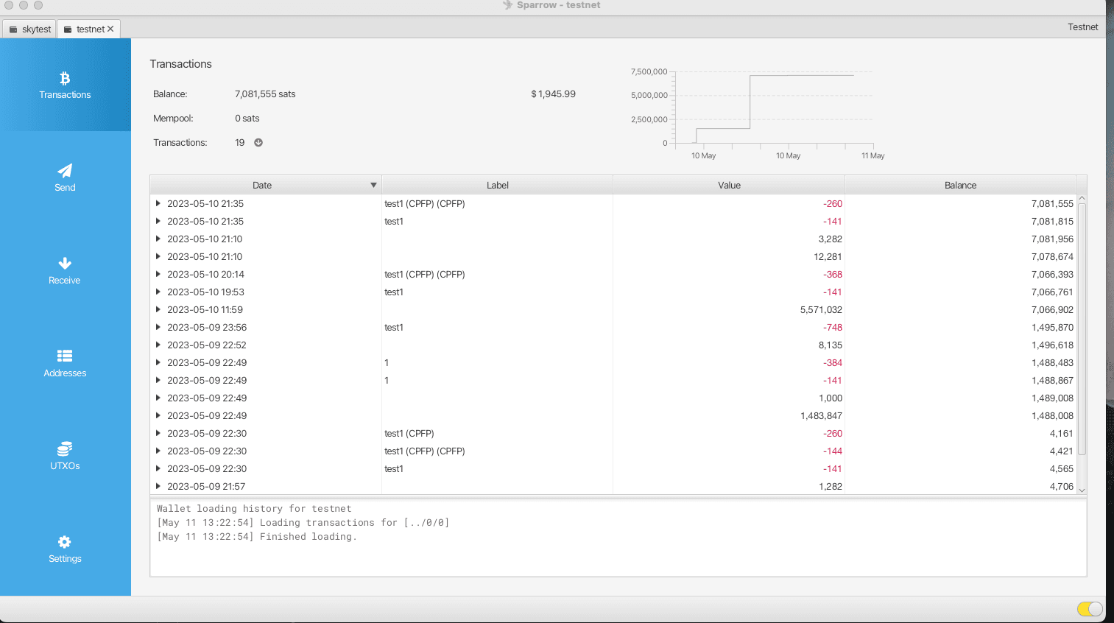Open the Addresses list icon
The height and width of the screenshot is (623, 1114).
pyautogui.click(x=65, y=356)
